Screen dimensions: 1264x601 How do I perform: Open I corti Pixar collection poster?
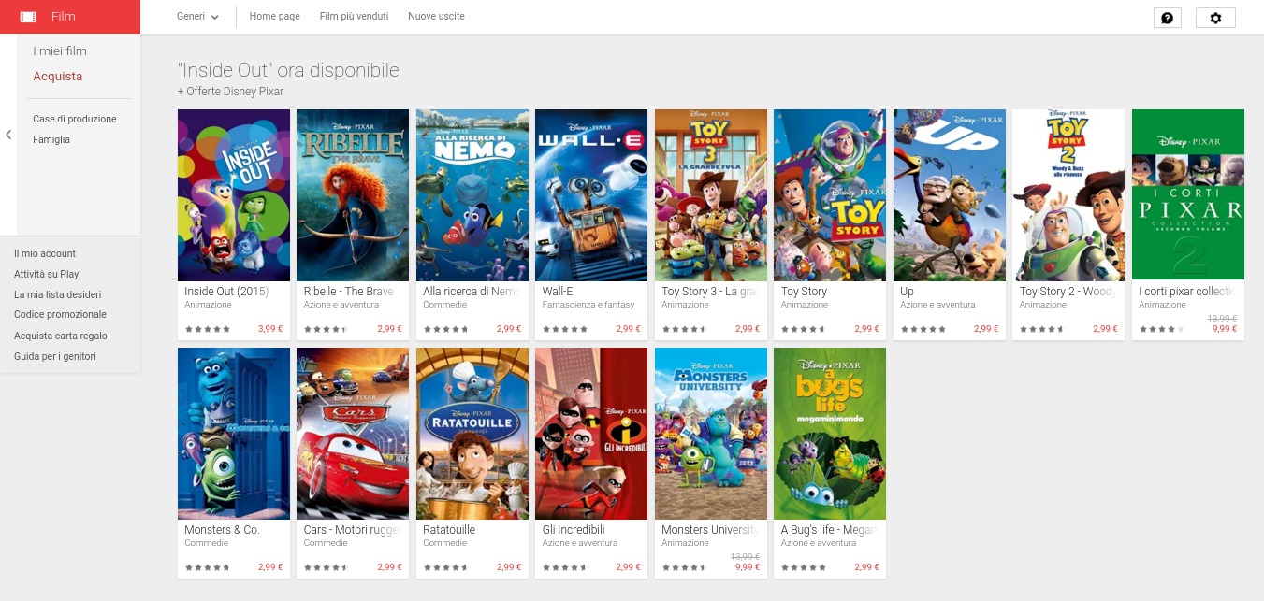[1188, 194]
